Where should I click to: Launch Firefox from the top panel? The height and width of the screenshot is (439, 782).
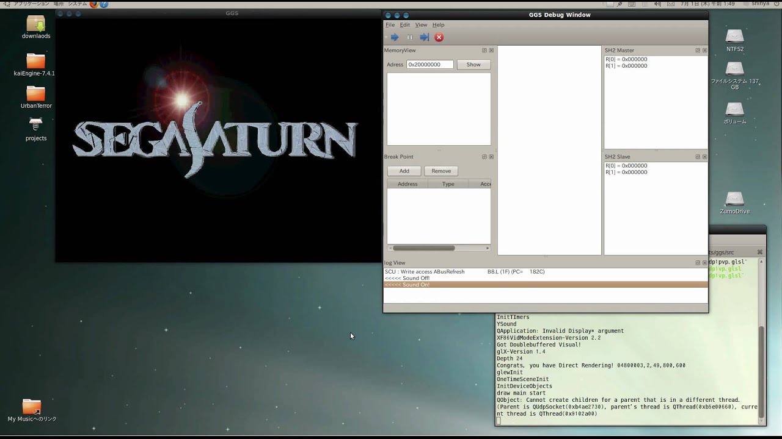click(x=93, y=4)
